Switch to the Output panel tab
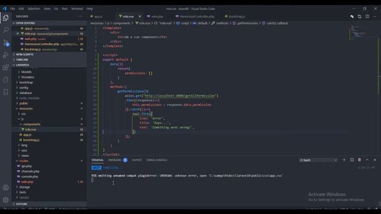Viewport: 381px width, 214px height. pyautogui.click(x=137, y=160)
